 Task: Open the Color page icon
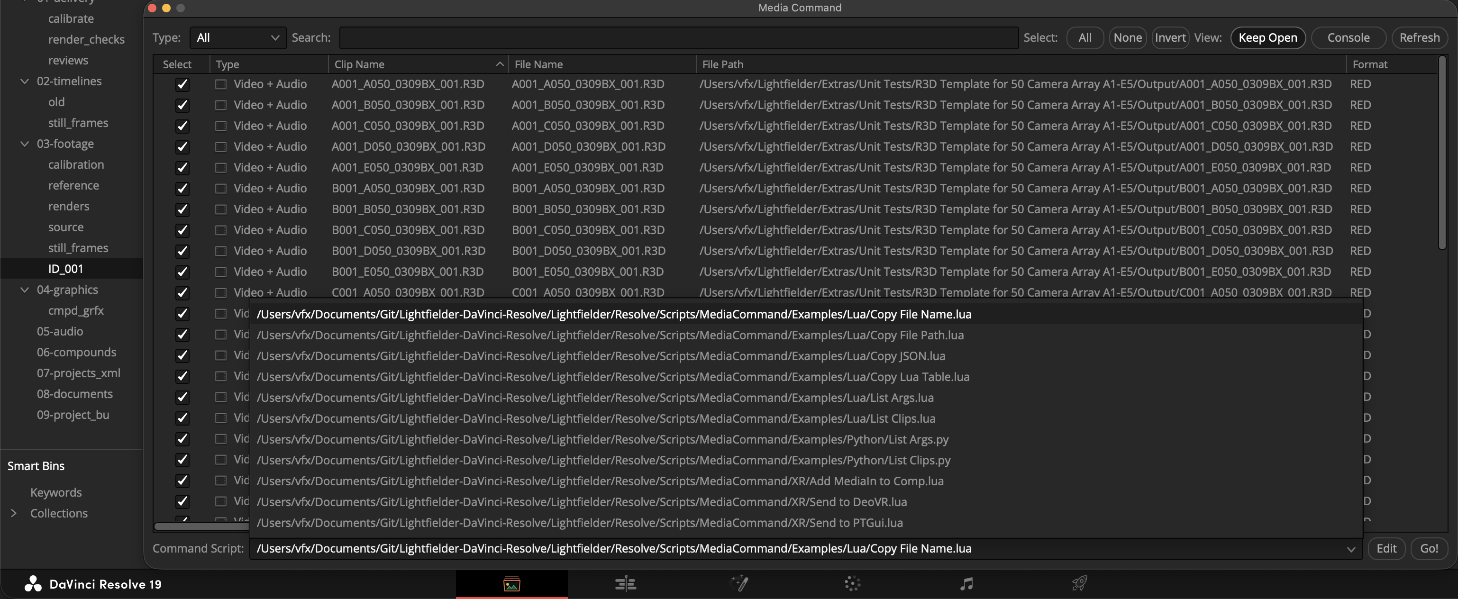click(x=852, y=584)
